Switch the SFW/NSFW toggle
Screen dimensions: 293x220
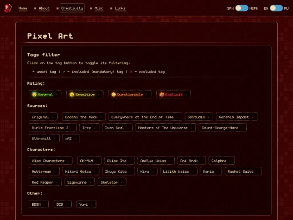click(x=241, y=8)
